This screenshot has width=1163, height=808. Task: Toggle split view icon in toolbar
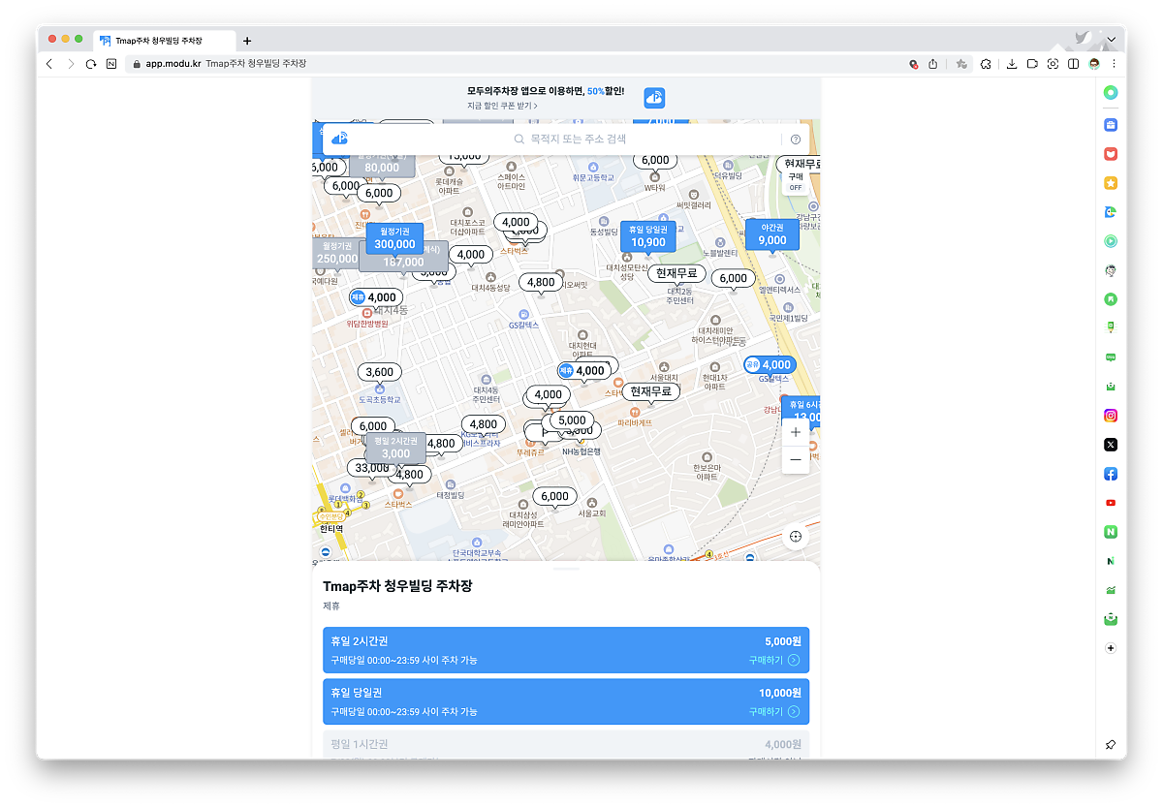pos(1073,64)
